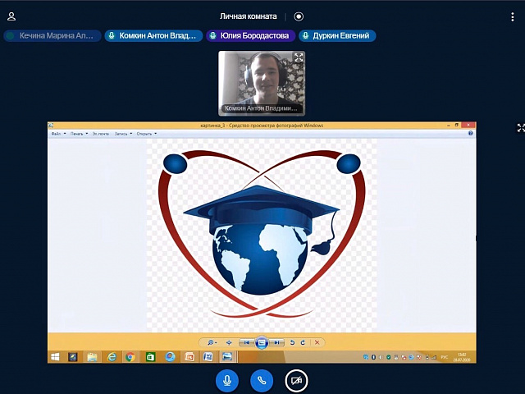This screenshot has height=394, width=525.
Task: Click the taskbar clock showing 13:02
Action: click(462, 357)
